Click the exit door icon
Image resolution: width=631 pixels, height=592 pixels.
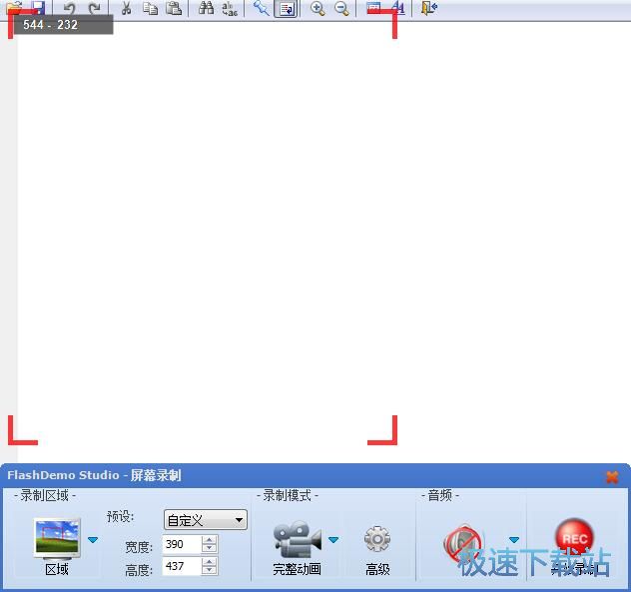coord(429,8)
